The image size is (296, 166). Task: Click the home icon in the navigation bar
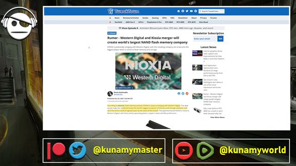tap(110, 18)
